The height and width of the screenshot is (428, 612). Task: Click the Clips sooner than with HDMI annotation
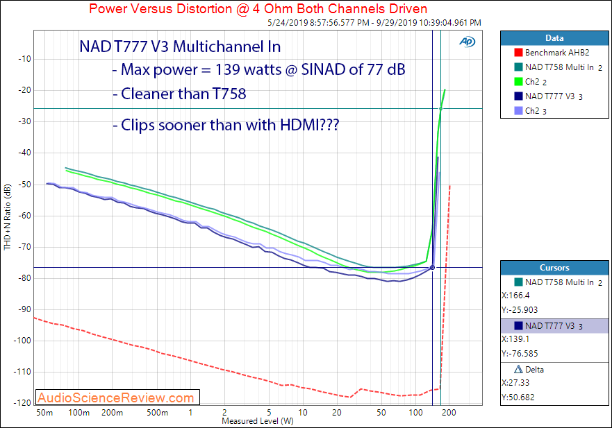[x=226, y=125]
